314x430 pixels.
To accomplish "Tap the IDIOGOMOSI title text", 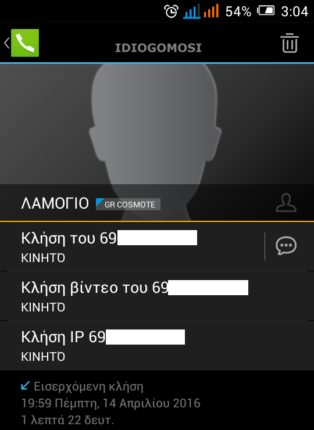I will pos(158,48).
